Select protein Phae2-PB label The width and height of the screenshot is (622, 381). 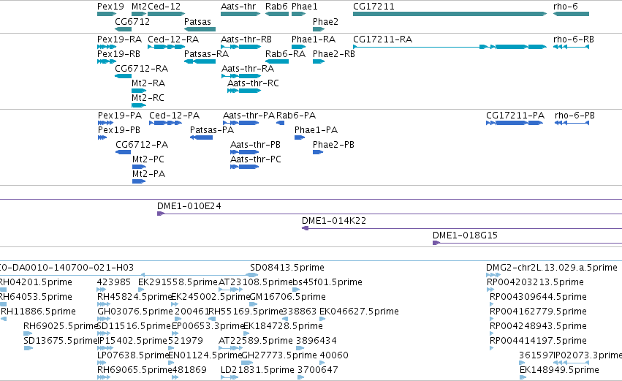pyautogui.click(x=333, y=145)
